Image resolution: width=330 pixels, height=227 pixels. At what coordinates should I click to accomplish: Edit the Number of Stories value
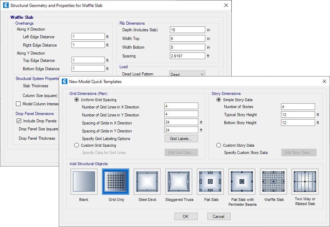pos(298,106)
